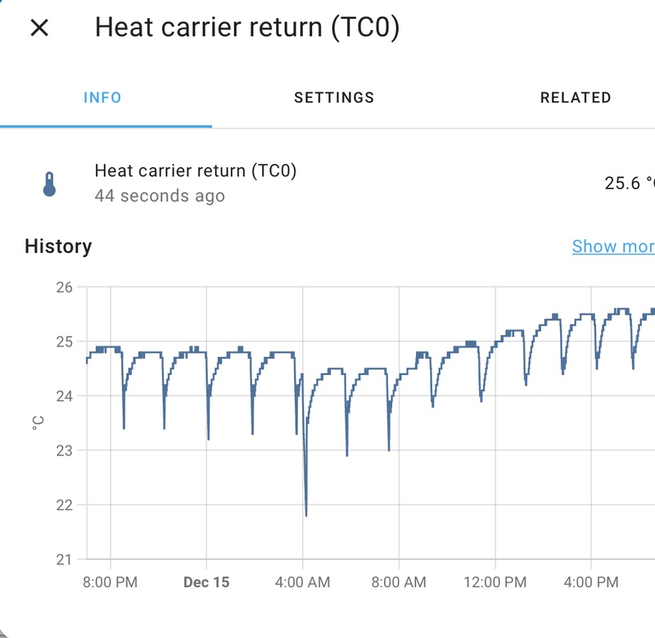The image size is (655, 638).
Task: Open the SETTINGS tab
Action: 334,97
